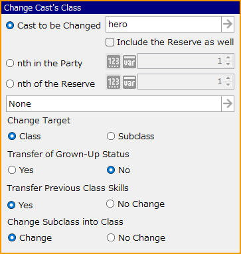Click the 123 number icon for nth of the Reserve
The width and height of the screenshot is (241, 254).
(114, 82)
